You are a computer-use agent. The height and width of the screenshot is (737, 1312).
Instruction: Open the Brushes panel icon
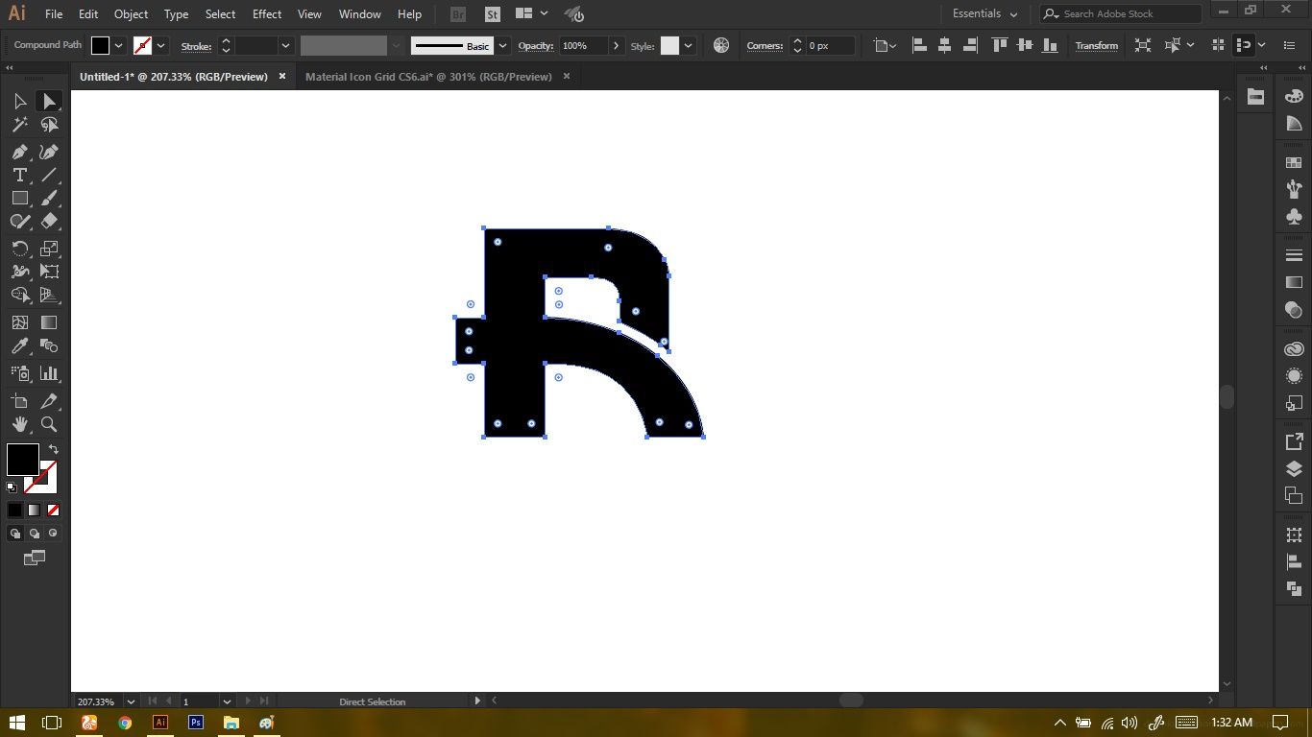1294,189
